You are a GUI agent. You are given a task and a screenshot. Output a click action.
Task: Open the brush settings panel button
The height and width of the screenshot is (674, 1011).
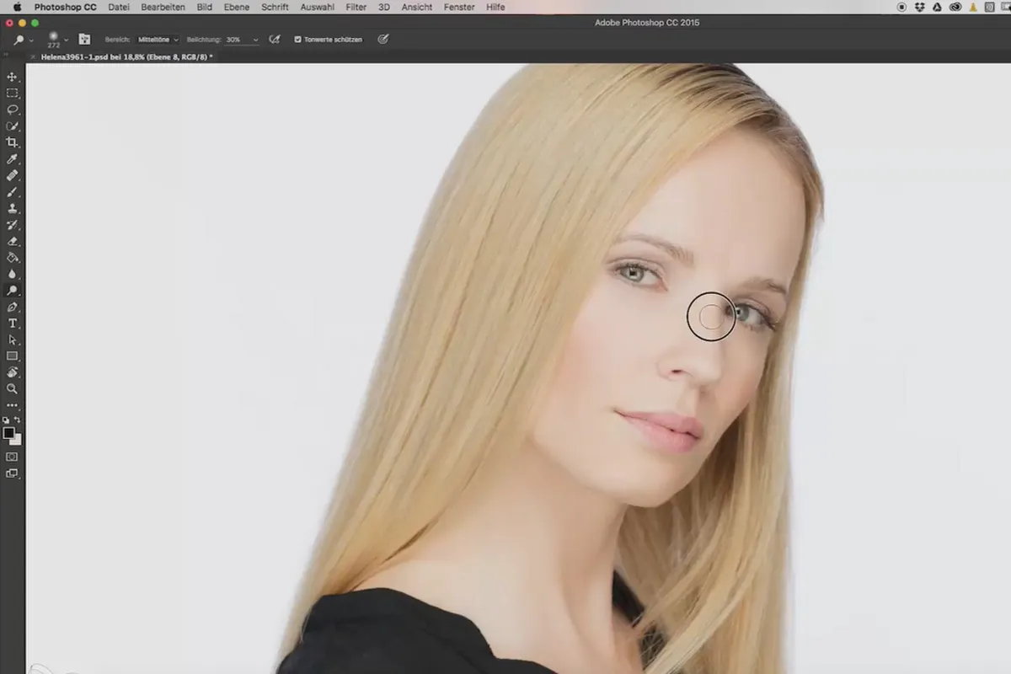tap(84, 39)
